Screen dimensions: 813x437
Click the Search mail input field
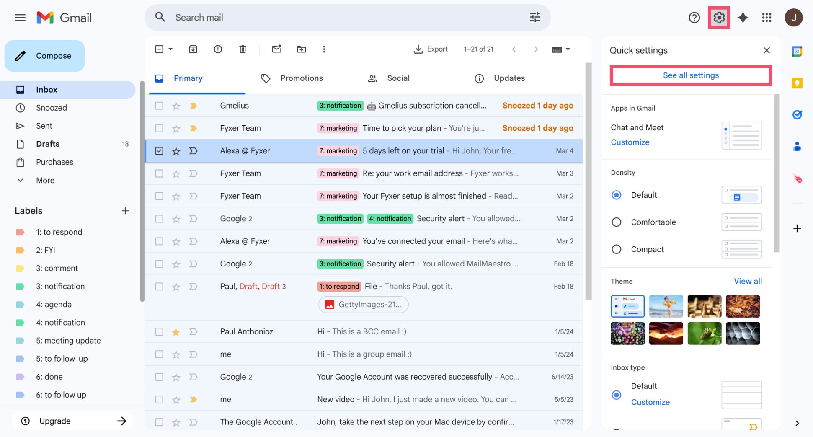point(293,17)
